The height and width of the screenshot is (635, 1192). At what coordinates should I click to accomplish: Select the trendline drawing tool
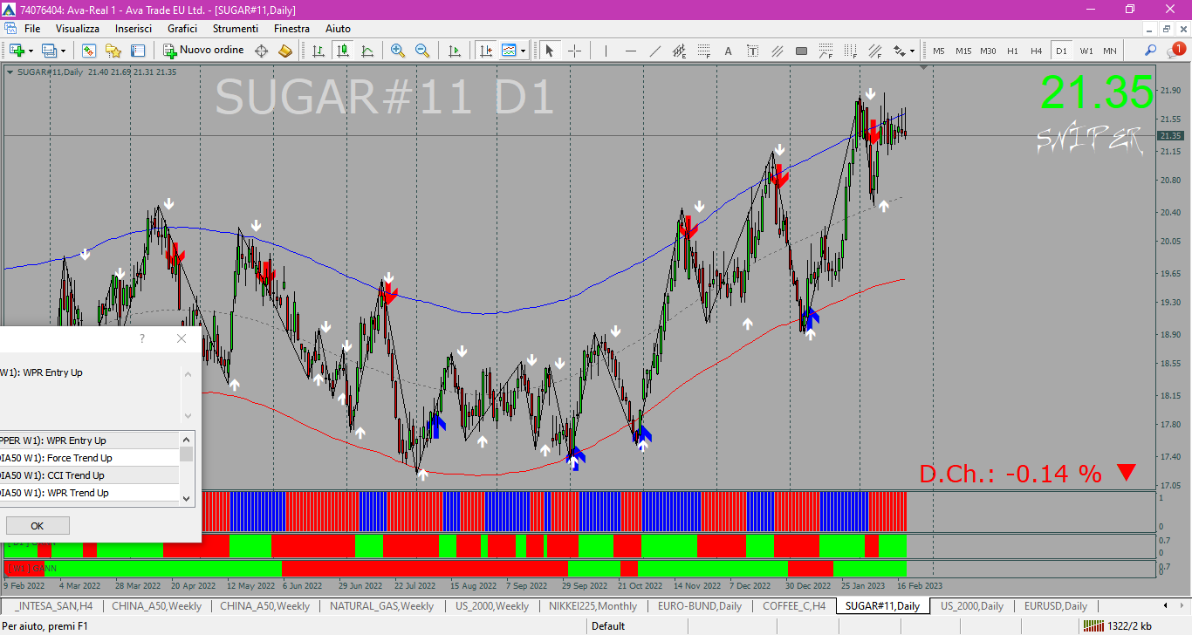click(x=654, y=51)
